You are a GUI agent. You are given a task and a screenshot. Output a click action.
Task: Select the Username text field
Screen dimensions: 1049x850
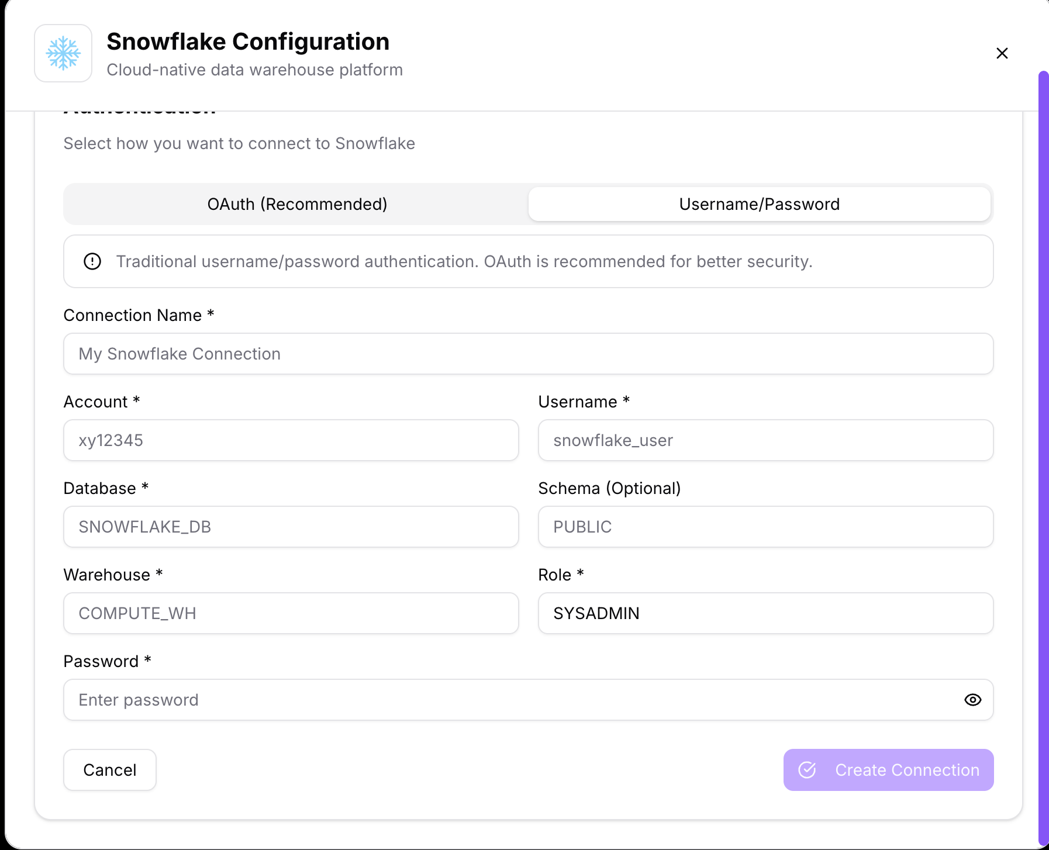tap(765, 440)
